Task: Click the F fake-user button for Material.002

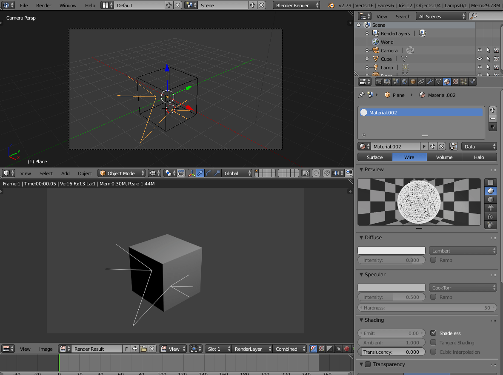Action: [424, 146]
